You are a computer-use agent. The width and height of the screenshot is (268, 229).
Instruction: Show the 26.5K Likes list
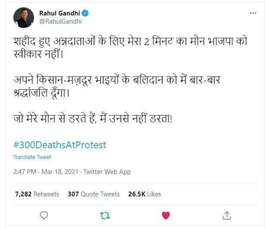[144, 194]
